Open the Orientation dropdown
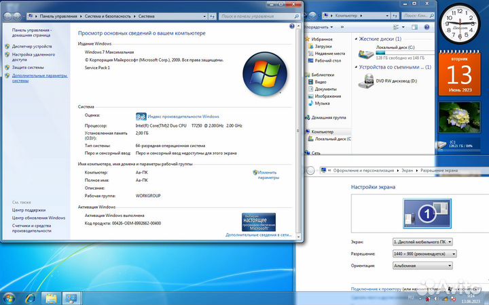 click(422, 266)
